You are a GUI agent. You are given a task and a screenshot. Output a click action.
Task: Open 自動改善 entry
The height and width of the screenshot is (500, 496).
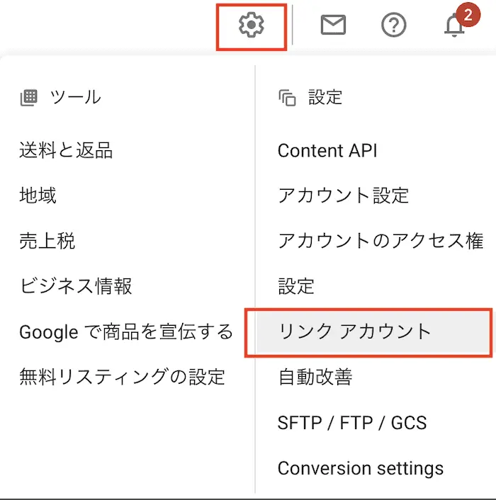pos(315,377)
